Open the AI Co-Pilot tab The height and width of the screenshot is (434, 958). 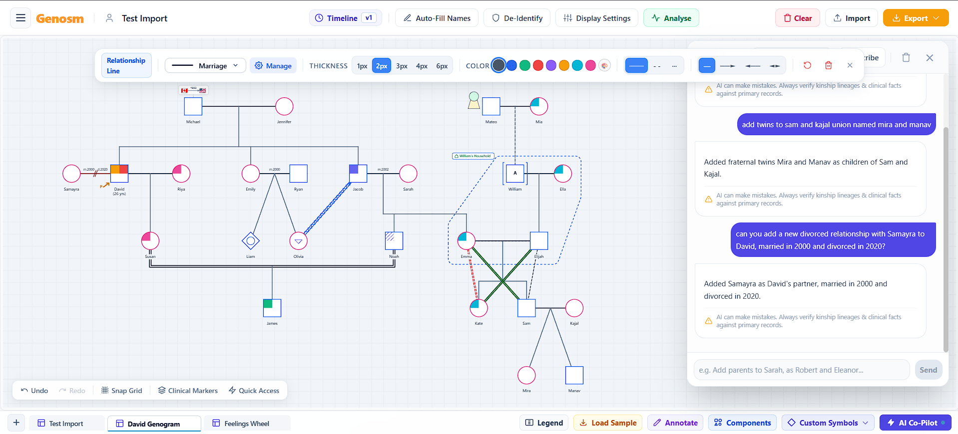click(x=916, y=423)
